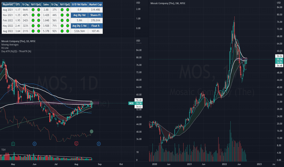Select the 'Feb 2022' row date cell
This screenshot has height=167, width=284.
(x=8, y=20)
